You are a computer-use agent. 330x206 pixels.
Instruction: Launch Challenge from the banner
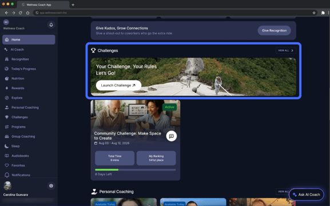pyautogui.click(x=118, y=85)
